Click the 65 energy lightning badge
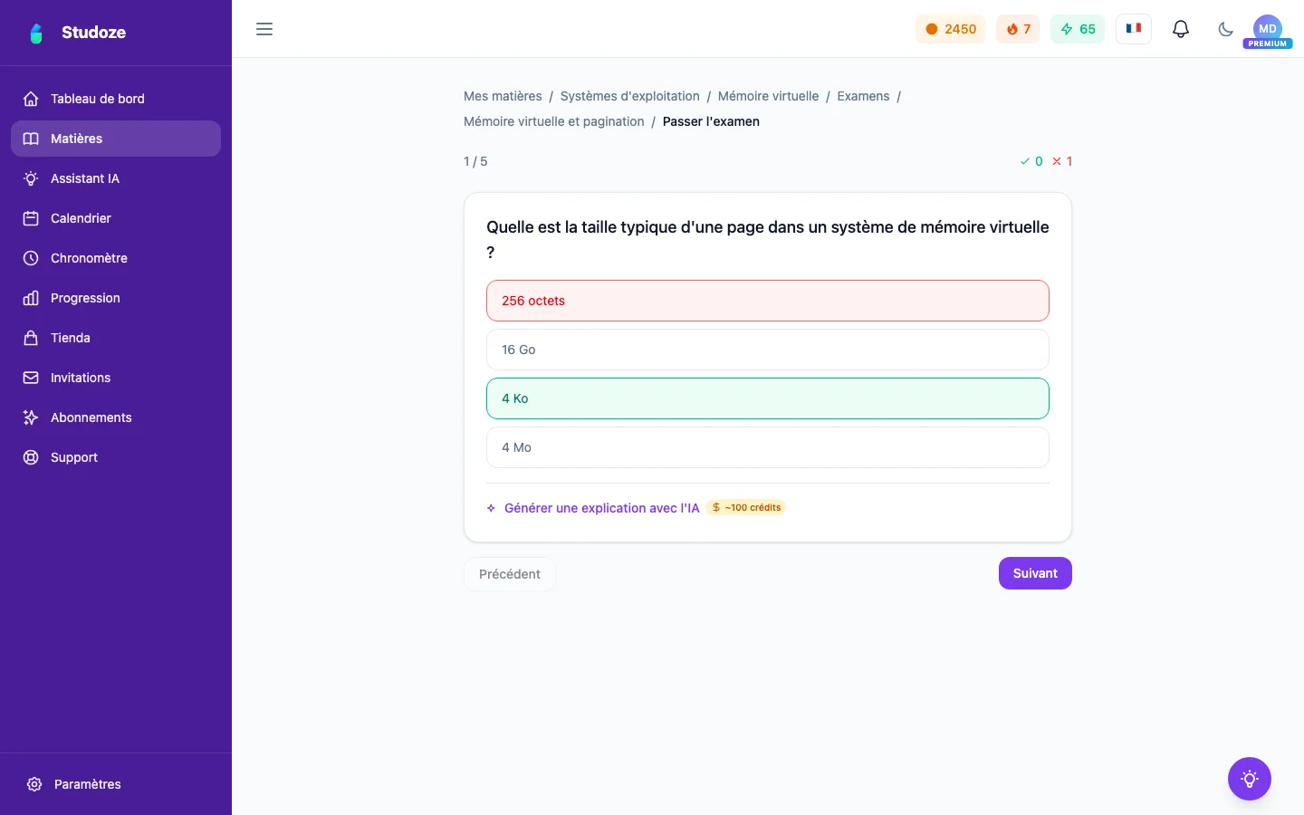The image size is (1304, 815). coord(1078,29)
